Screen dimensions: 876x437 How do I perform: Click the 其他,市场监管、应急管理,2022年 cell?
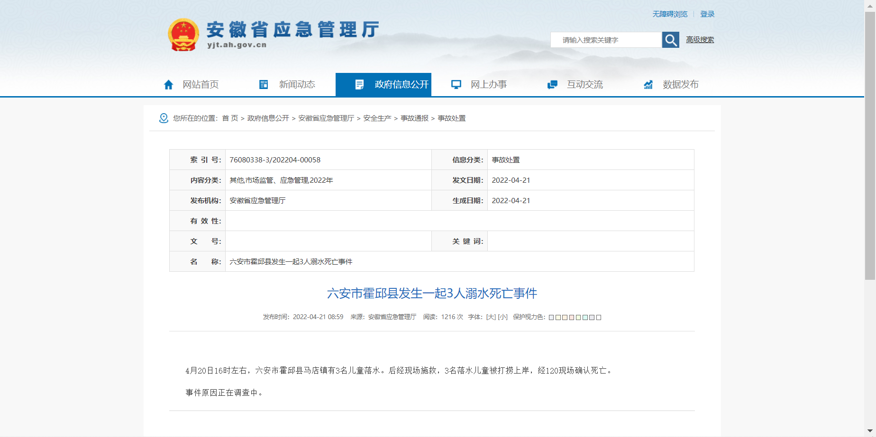(x=282, y=180)
